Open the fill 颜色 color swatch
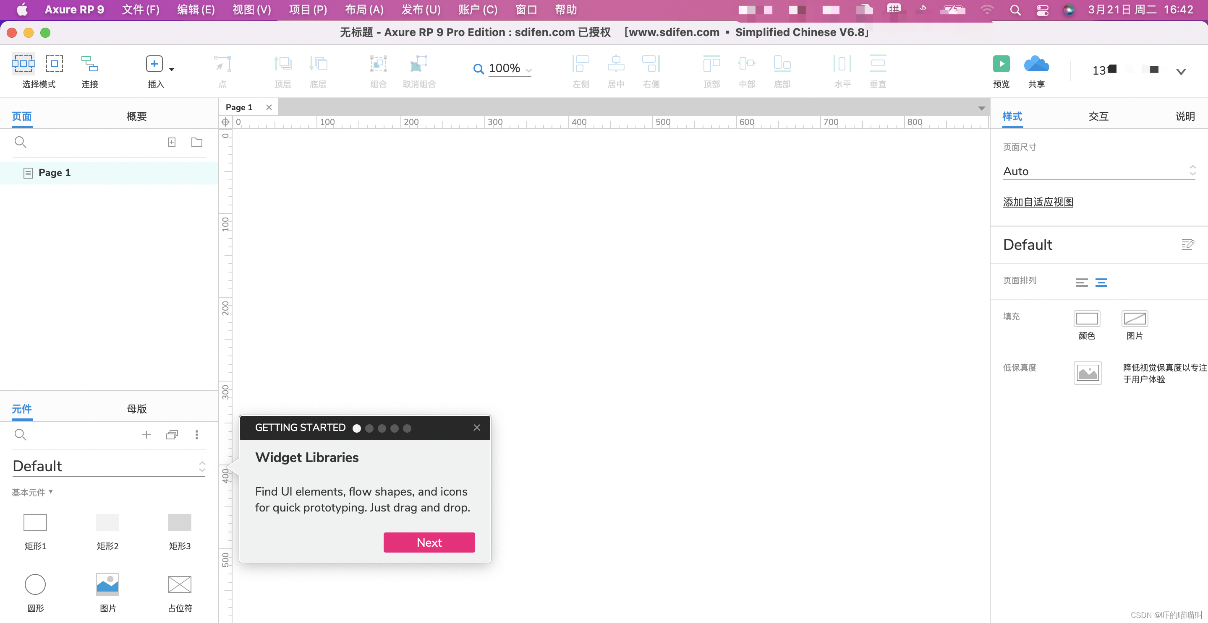This screenshot has height=623, width=1208. [1087, 319]
